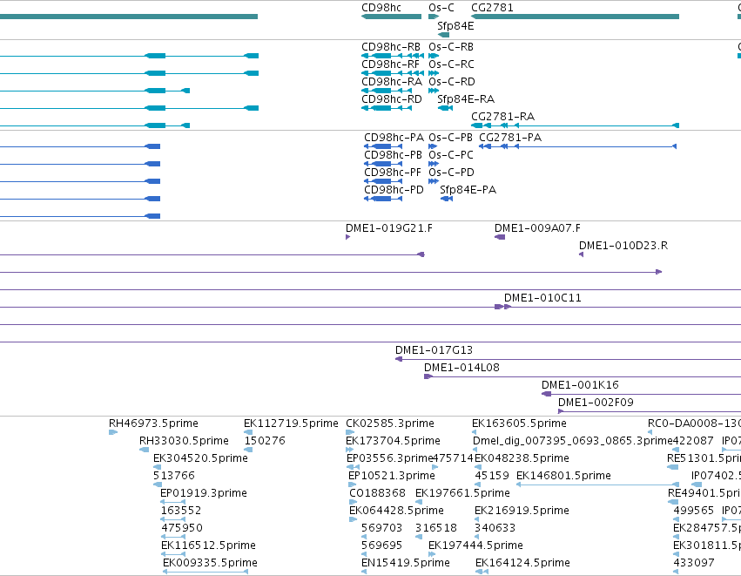Click EST EK304520.5prime
Image resolution: width=741 pixels, height=576 pixels.
[158, 467]
